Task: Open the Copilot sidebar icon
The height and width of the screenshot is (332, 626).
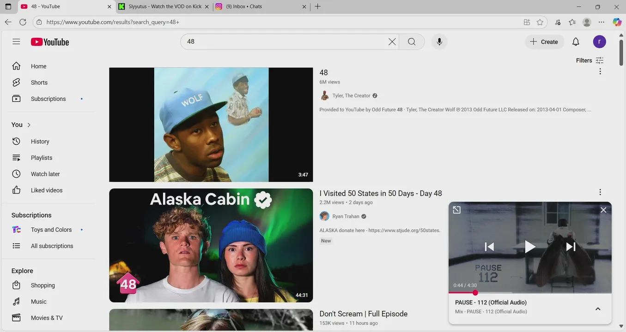Action: click(617, 22)
